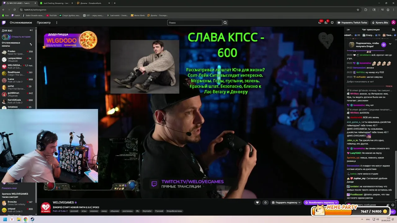Open the 'Отслеживаемое' nav item
397x223 pixels.
(x=21, y=23)
